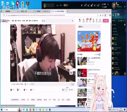Viewport: 127px width, 112px height.
Task: Click the search magnifier icon in Bilibili header
Action: (x=72, y=21)
